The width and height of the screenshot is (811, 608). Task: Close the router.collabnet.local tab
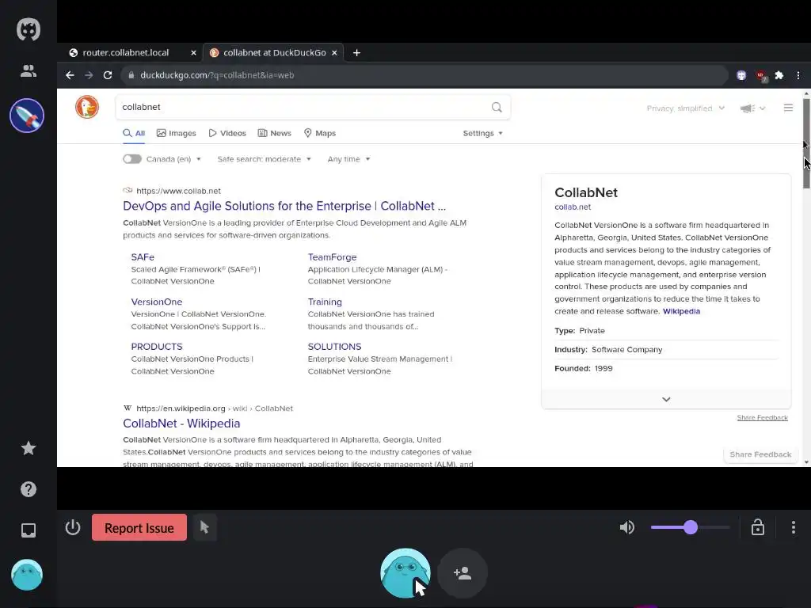click(x=193, y=53)
